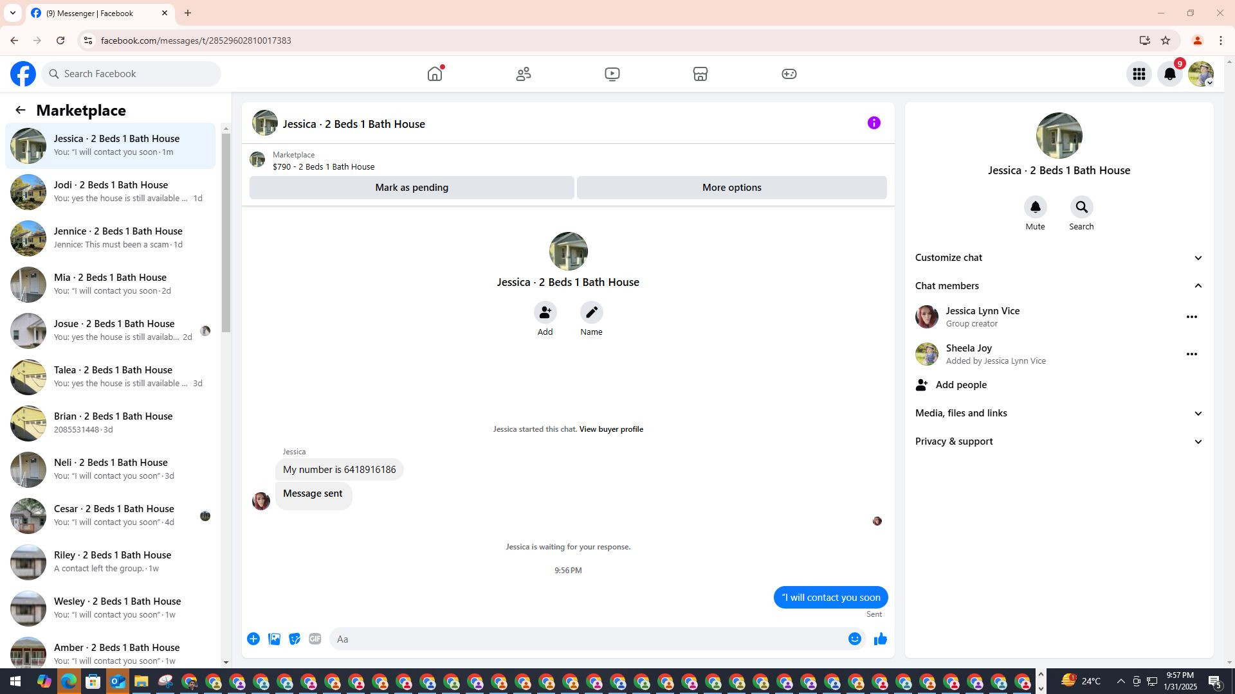The height and width of the screenshot is (694, 1235).
Task: Open conversation information icon
Action: pyautogui.click(x=874, y=123)
